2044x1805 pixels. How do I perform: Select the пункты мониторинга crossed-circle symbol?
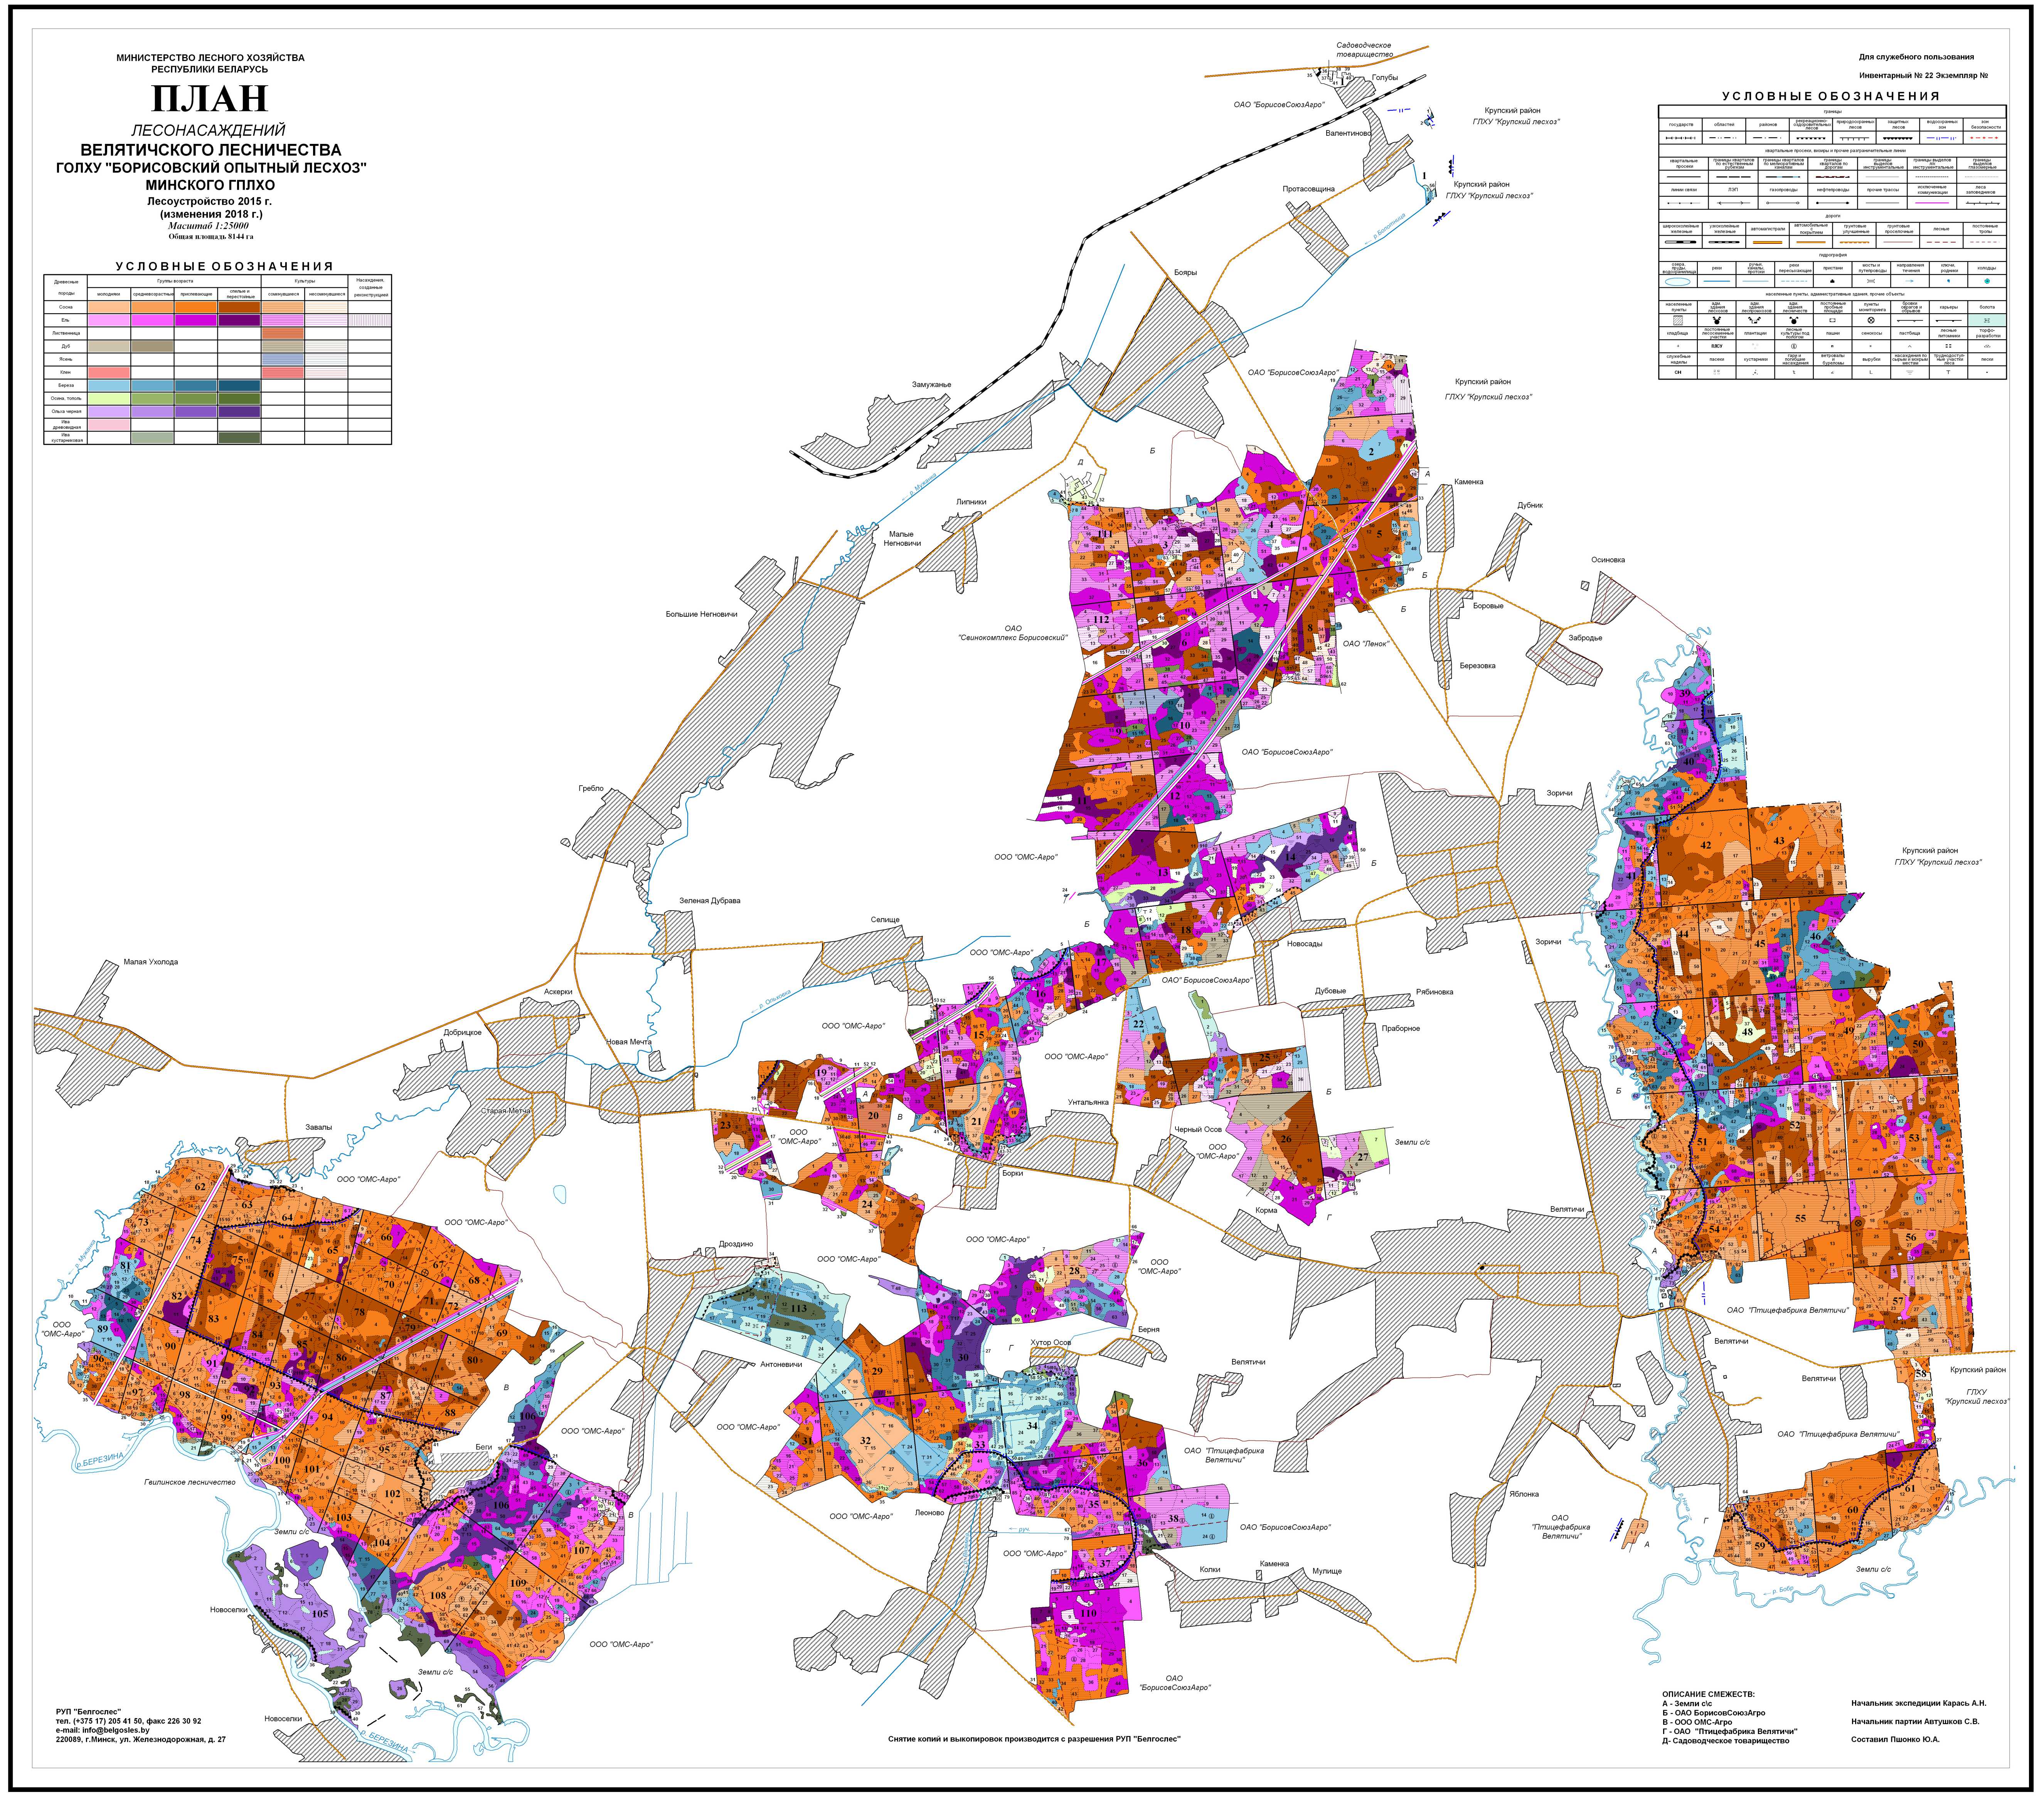pos(1870,320)
